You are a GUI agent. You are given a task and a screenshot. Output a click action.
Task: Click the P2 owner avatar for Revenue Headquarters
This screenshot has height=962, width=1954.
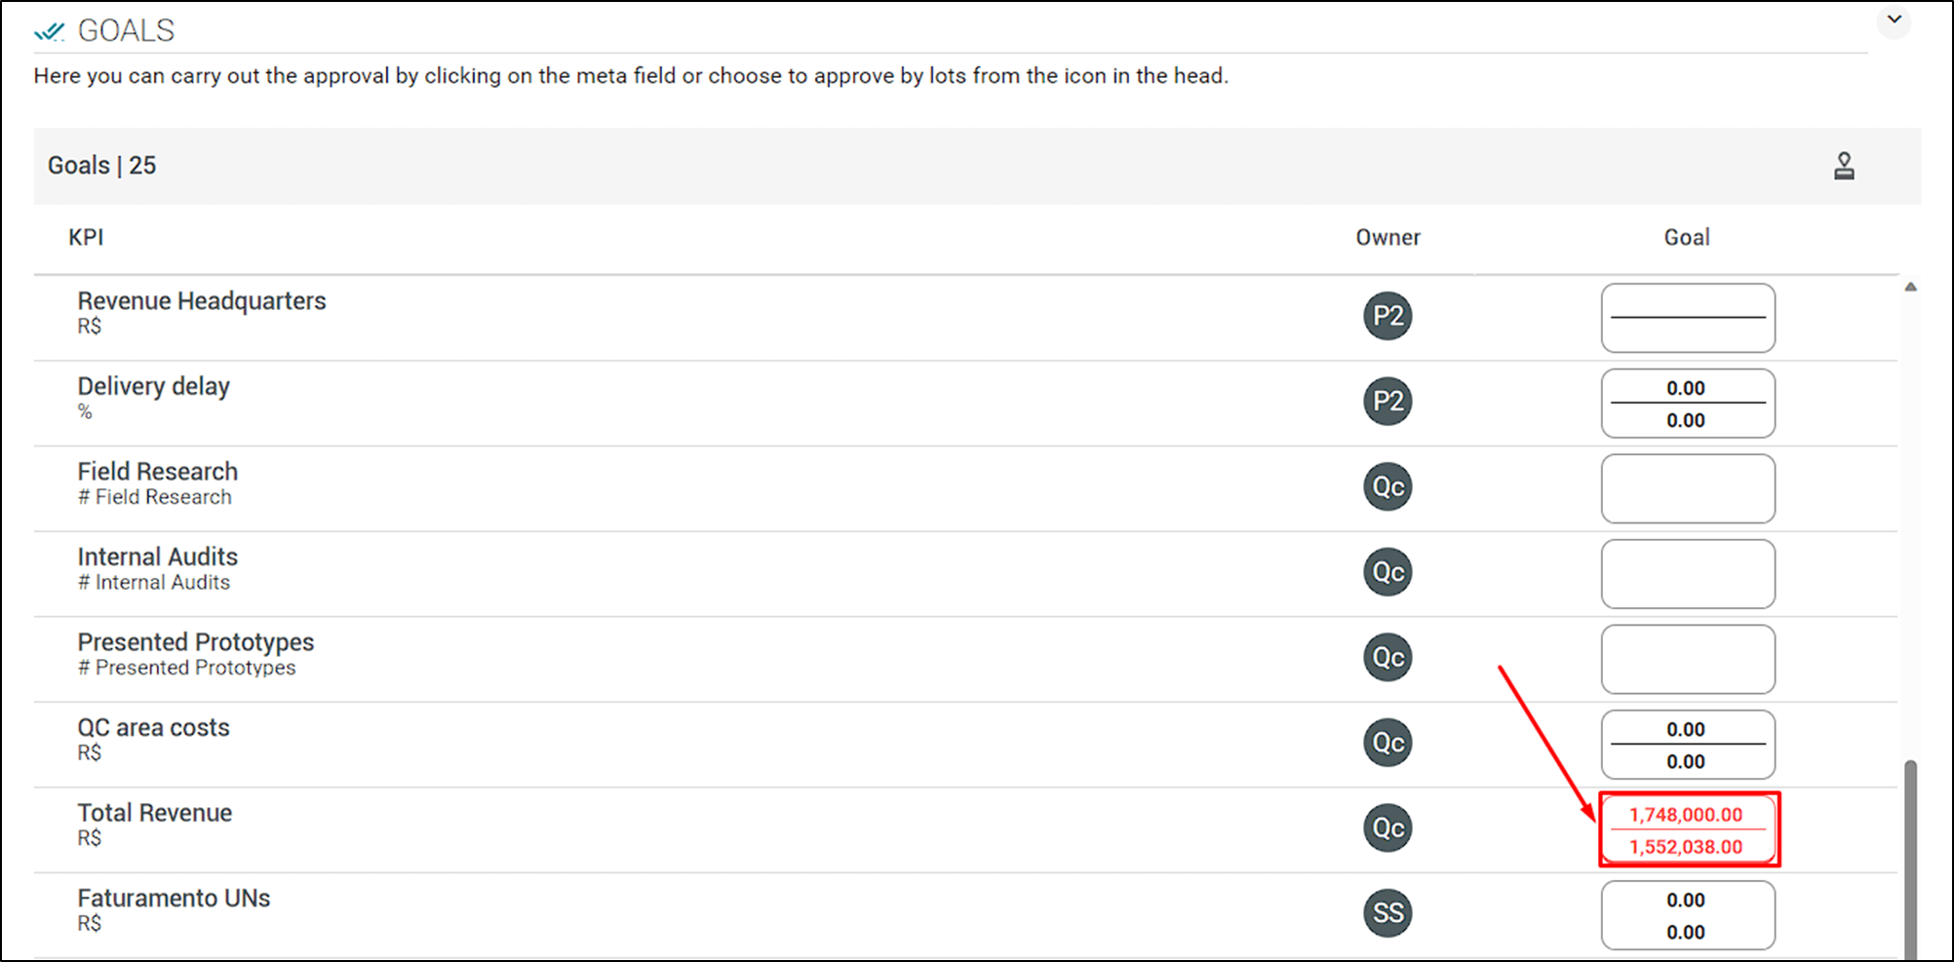1387,316
